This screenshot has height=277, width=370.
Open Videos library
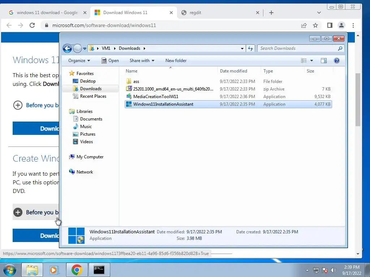pos(86,141)
